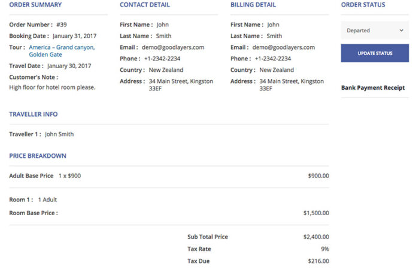Click the Billing Detail heading

click(x=253, y=5)
